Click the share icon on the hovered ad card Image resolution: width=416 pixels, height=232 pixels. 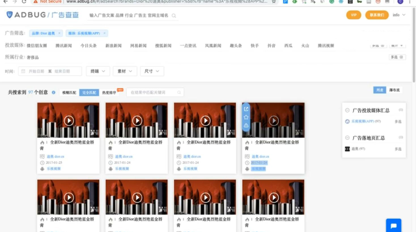(246, 109)
